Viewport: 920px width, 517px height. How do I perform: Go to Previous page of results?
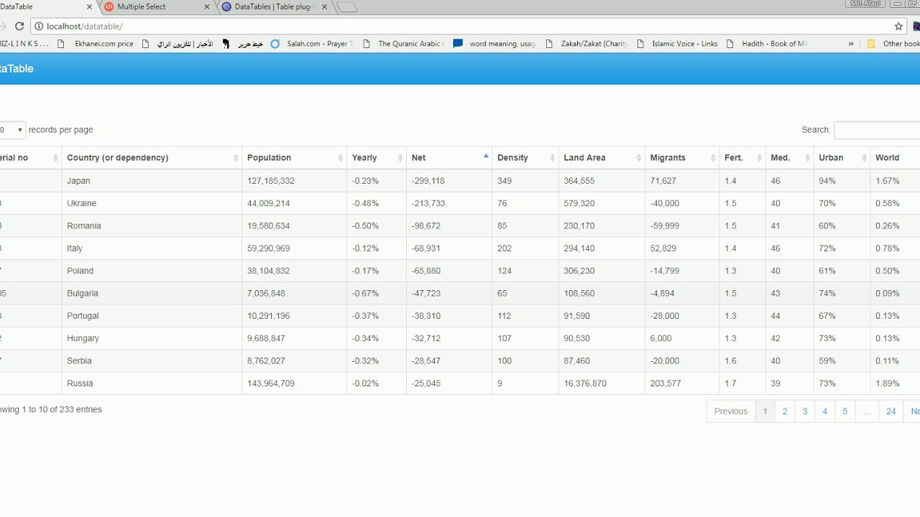pyautogui.click(x=731, y=411)
